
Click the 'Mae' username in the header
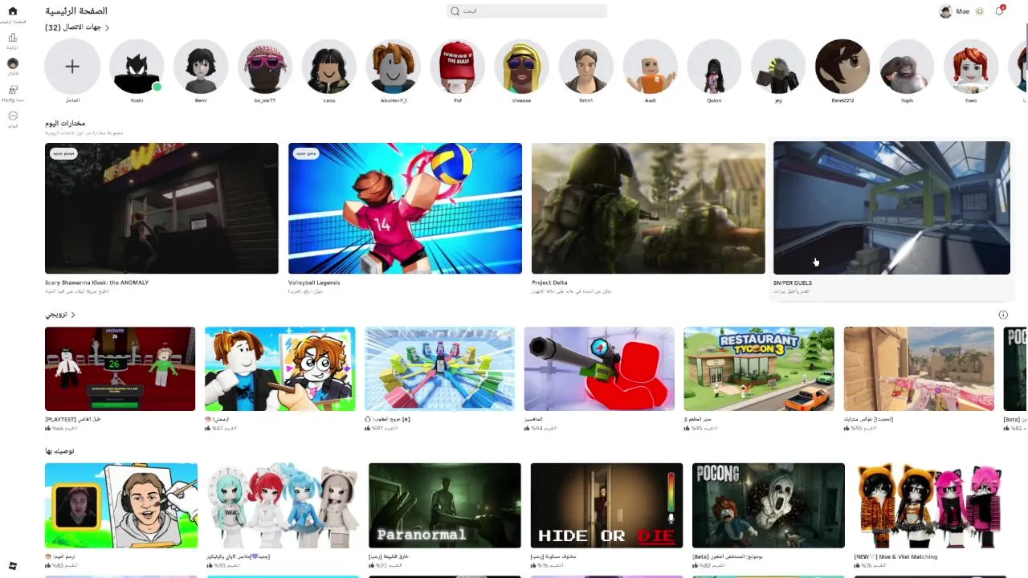(962, 11)
